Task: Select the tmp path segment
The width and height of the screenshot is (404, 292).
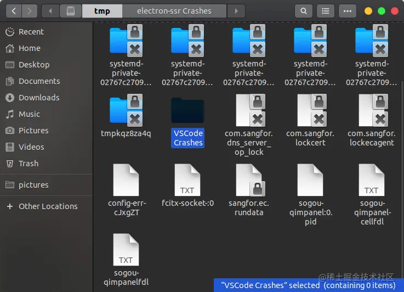Action: pyautogui.click(x=102, y=11)
